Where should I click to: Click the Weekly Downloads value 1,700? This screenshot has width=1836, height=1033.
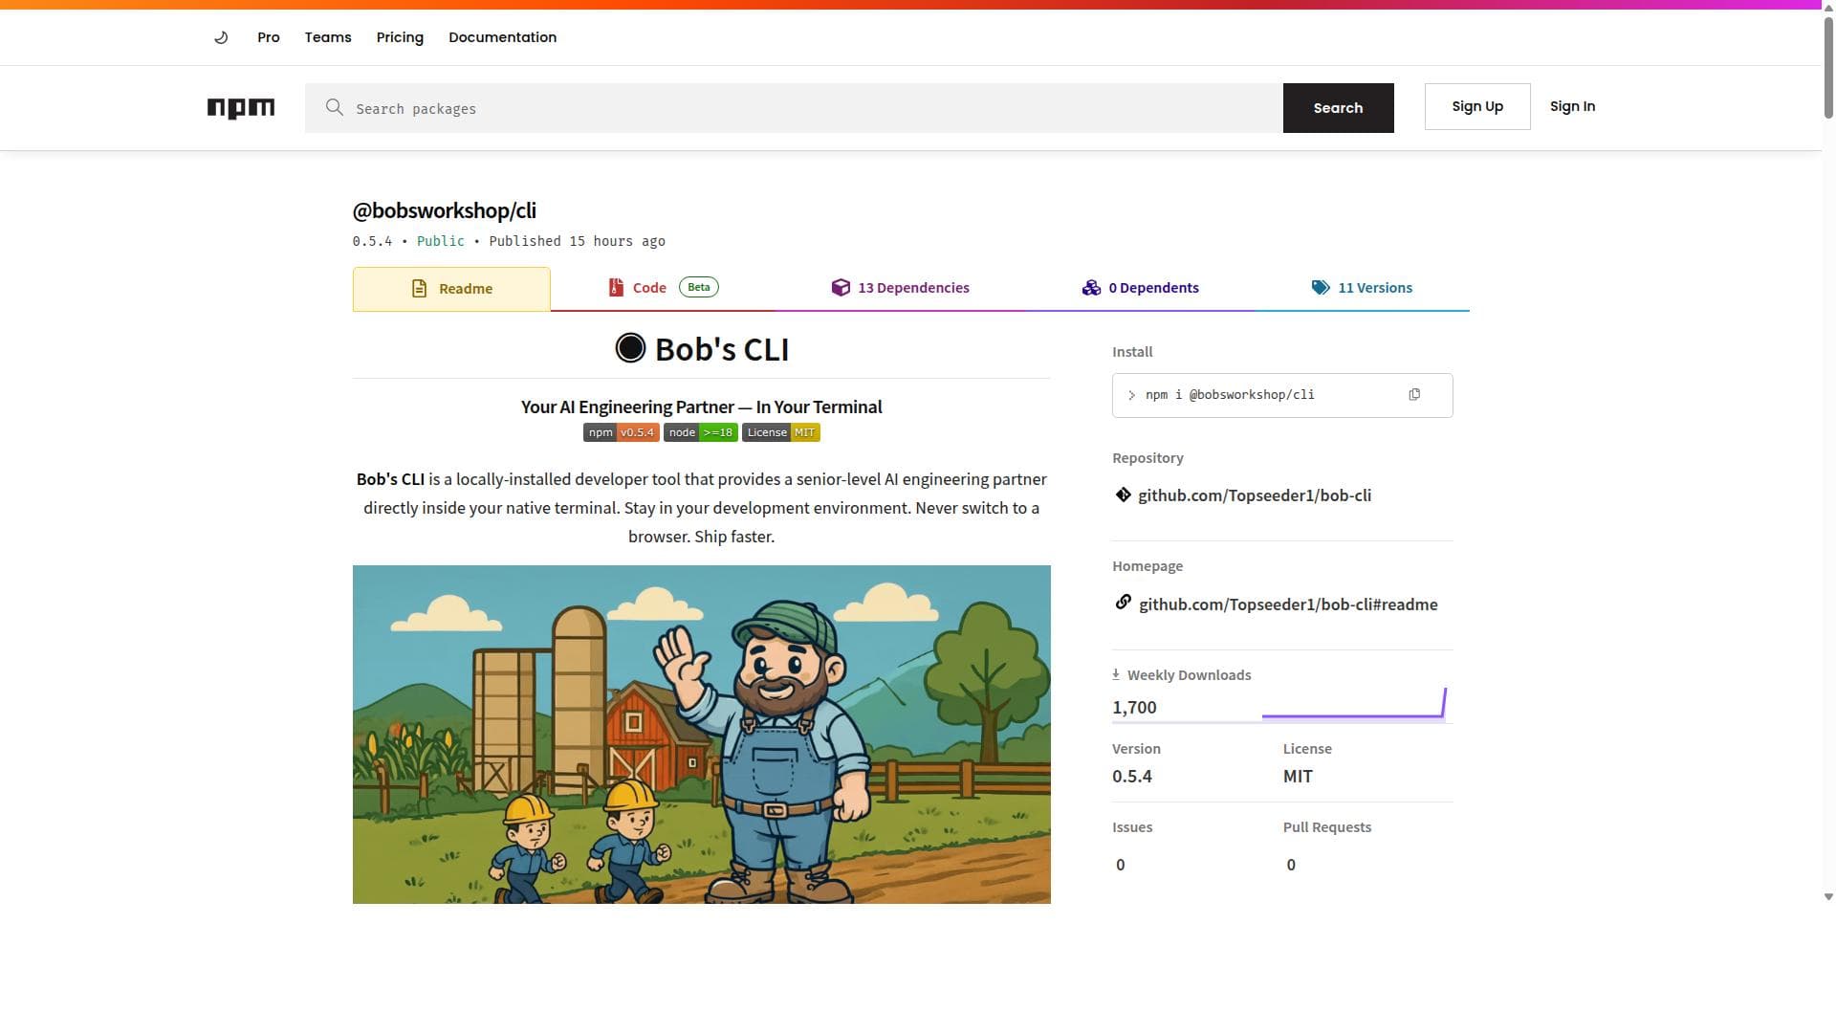coord(1134,708)
